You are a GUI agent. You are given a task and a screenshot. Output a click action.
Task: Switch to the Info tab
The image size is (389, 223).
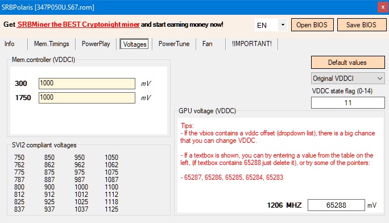(x=10, y=44)
